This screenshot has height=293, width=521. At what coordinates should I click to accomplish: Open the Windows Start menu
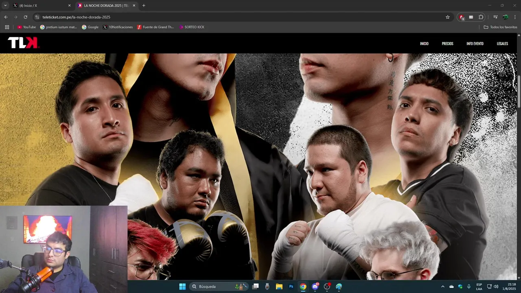pyautogui.click(x=182, y=286)
